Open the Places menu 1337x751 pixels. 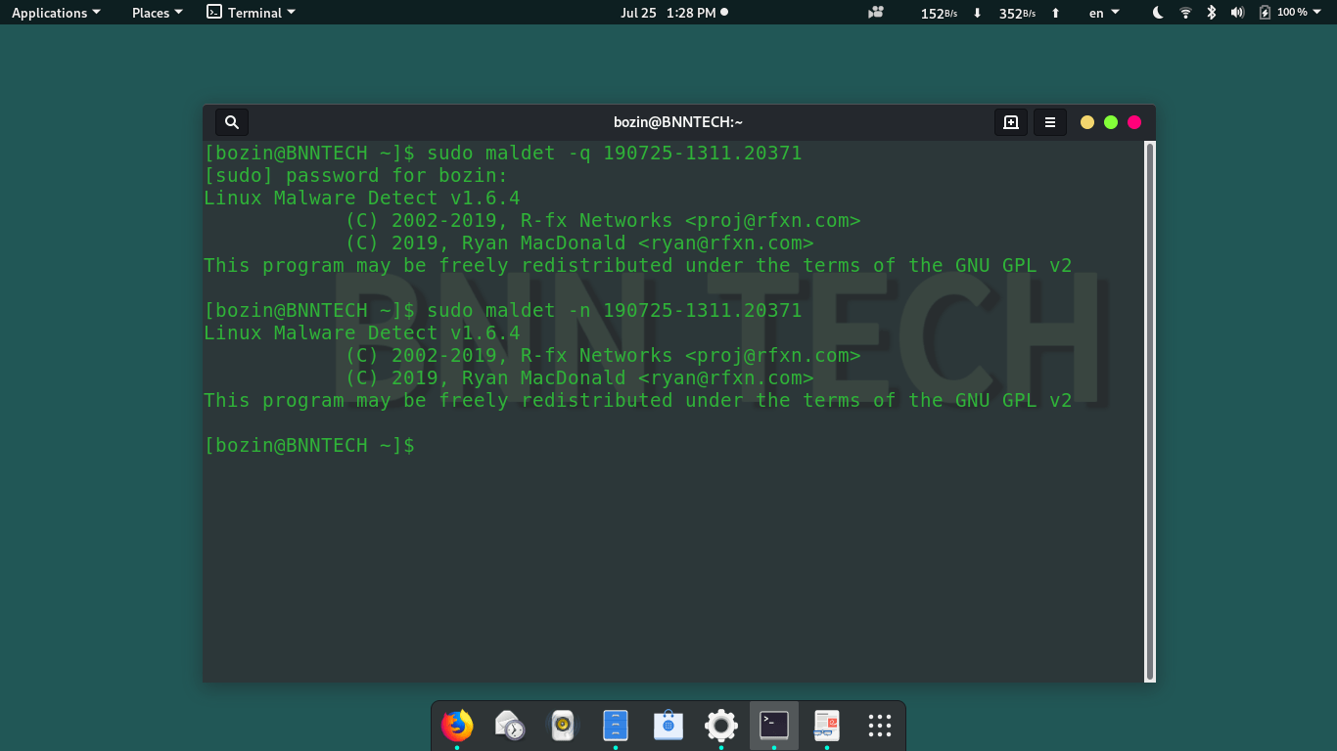tap(155, 13)
